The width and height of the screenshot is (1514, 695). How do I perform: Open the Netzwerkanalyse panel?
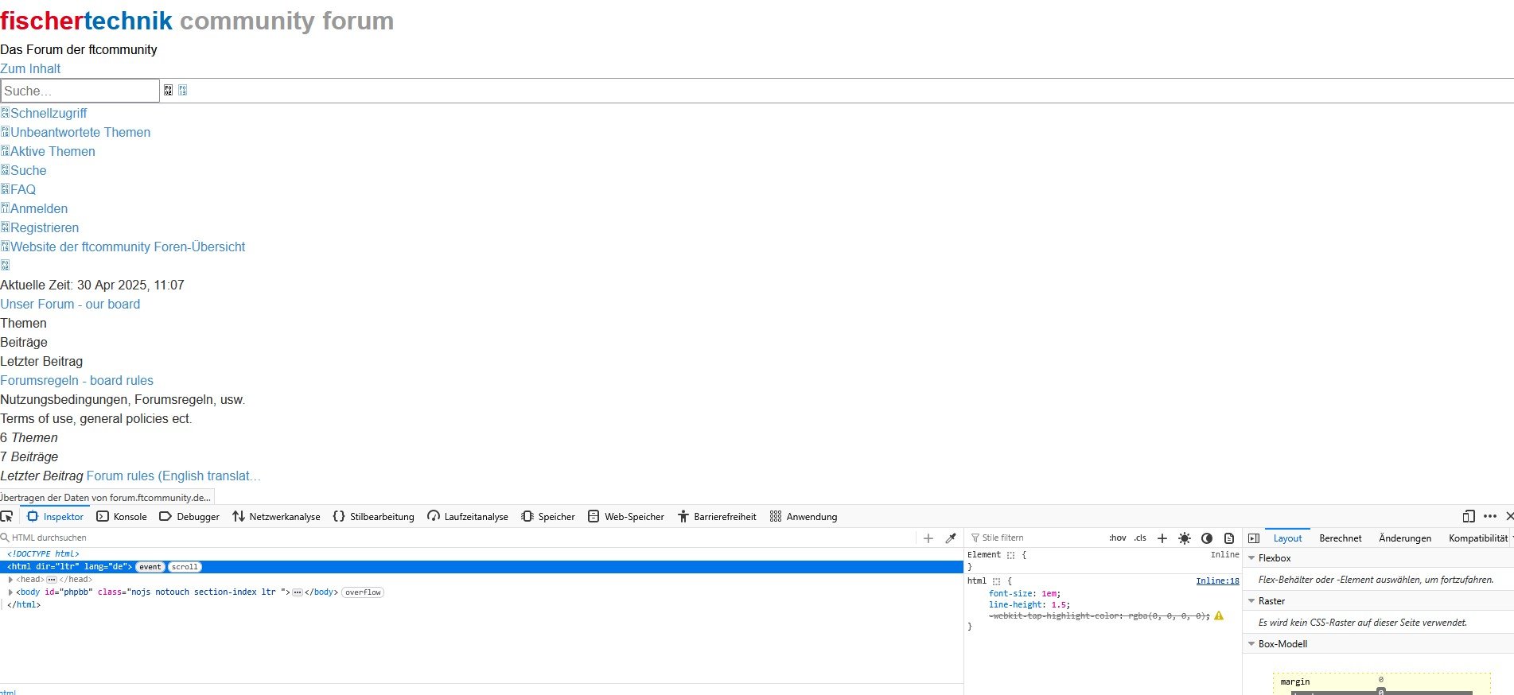pyautogui.click(x=276, y=516)
